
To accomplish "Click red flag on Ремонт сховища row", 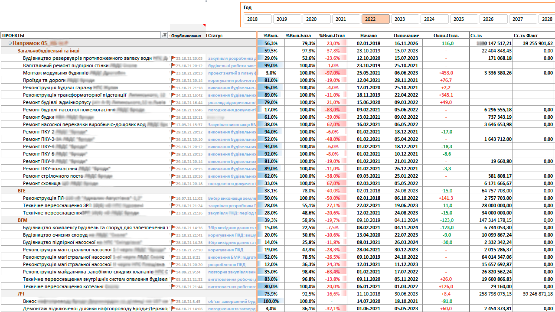I will point(173,183).
